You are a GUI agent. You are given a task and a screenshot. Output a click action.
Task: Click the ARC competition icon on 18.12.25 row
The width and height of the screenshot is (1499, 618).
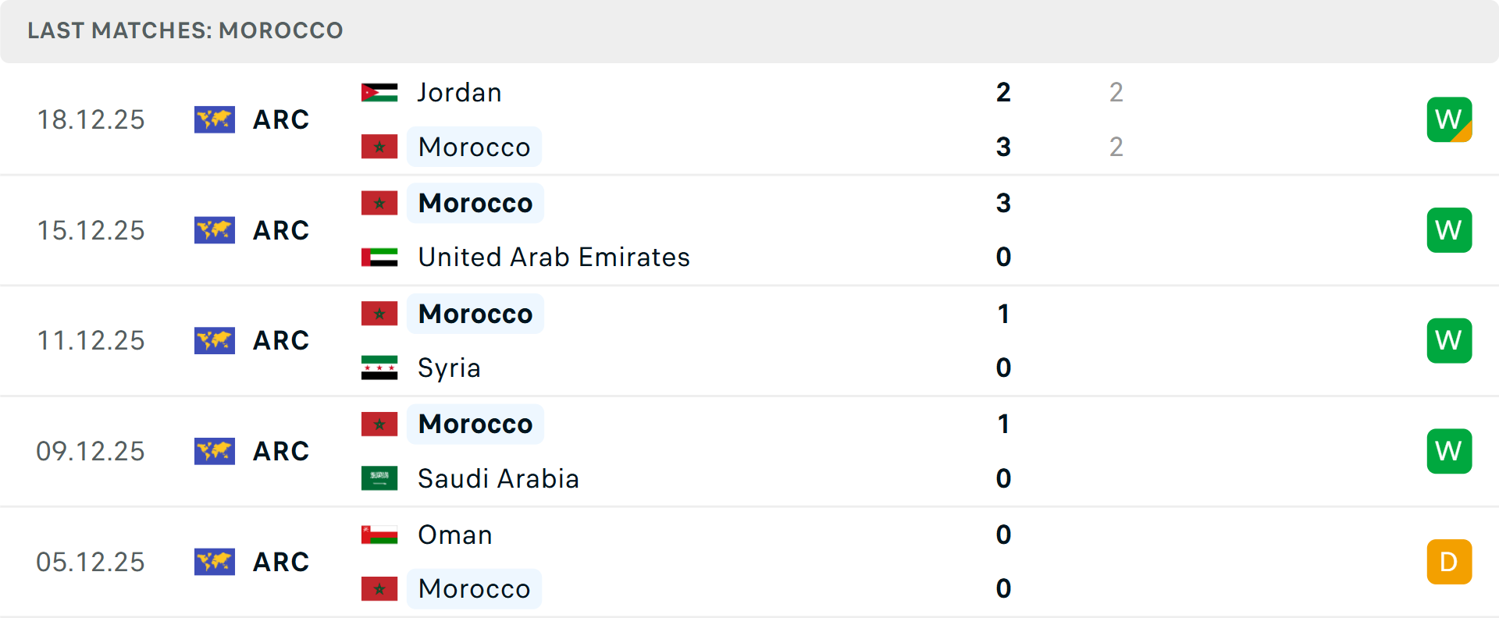click(x=215, y=119)
